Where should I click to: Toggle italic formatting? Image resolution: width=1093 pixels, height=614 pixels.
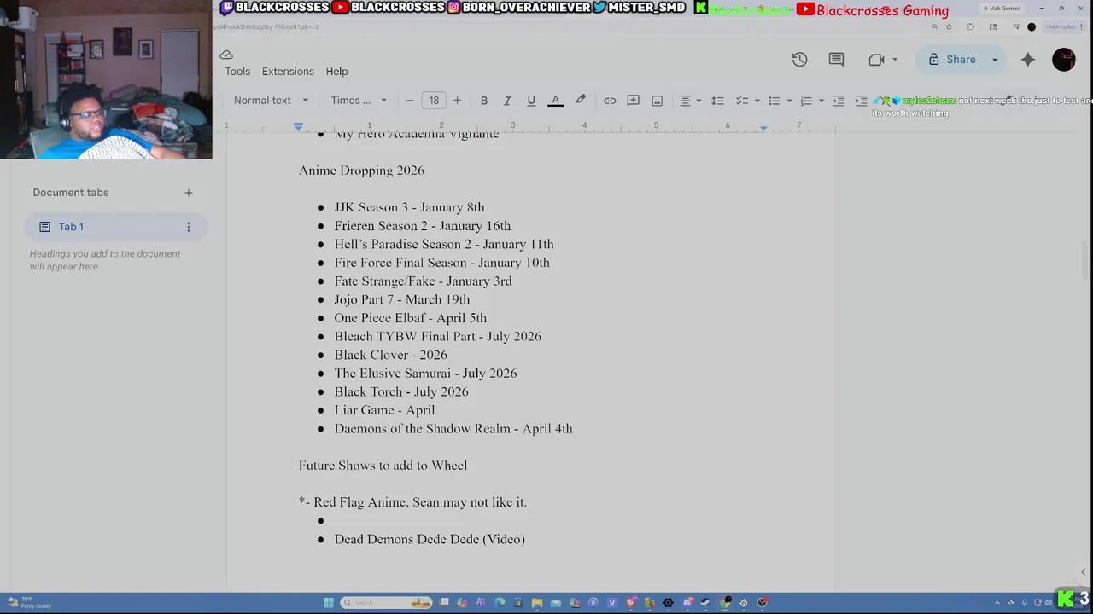[507, 101]
